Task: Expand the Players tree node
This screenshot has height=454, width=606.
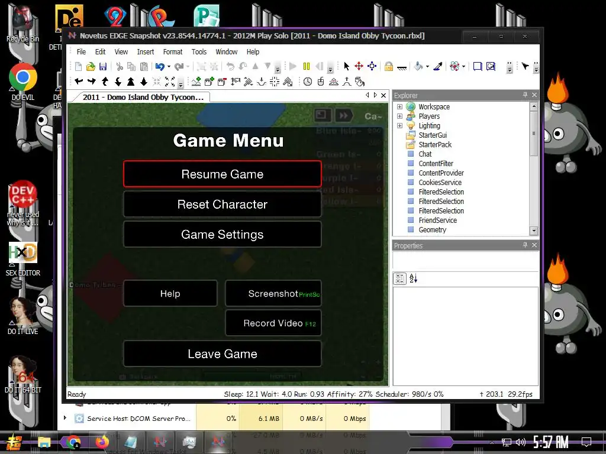Action: [x=399, y=116]
